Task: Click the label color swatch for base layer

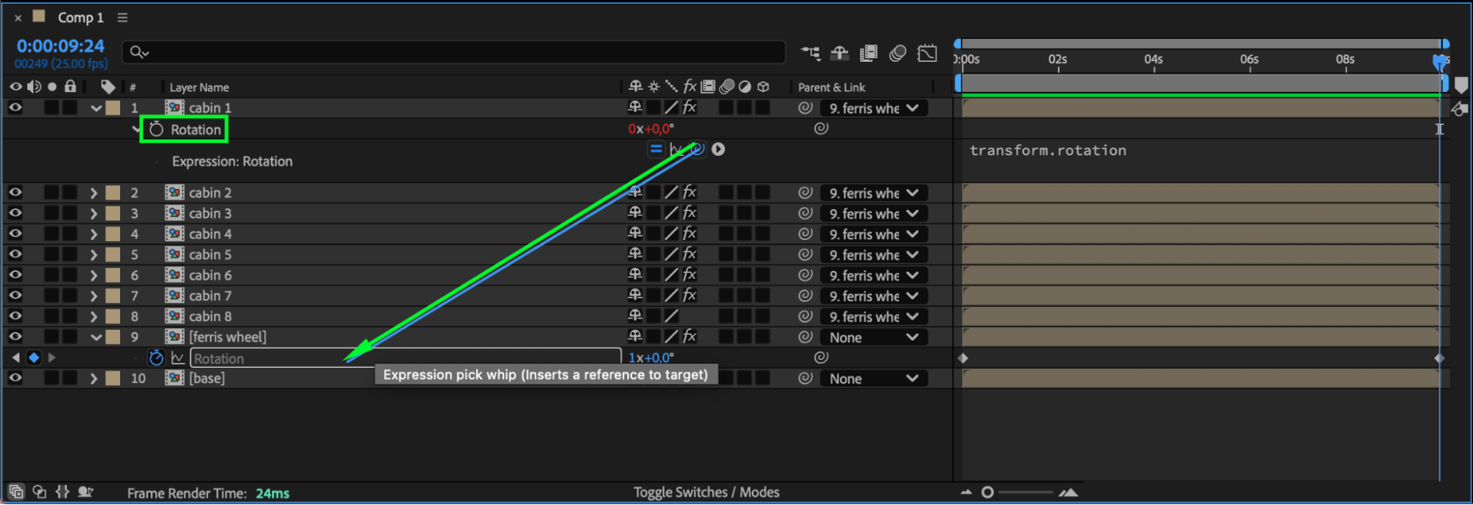Action: [113, 378]
